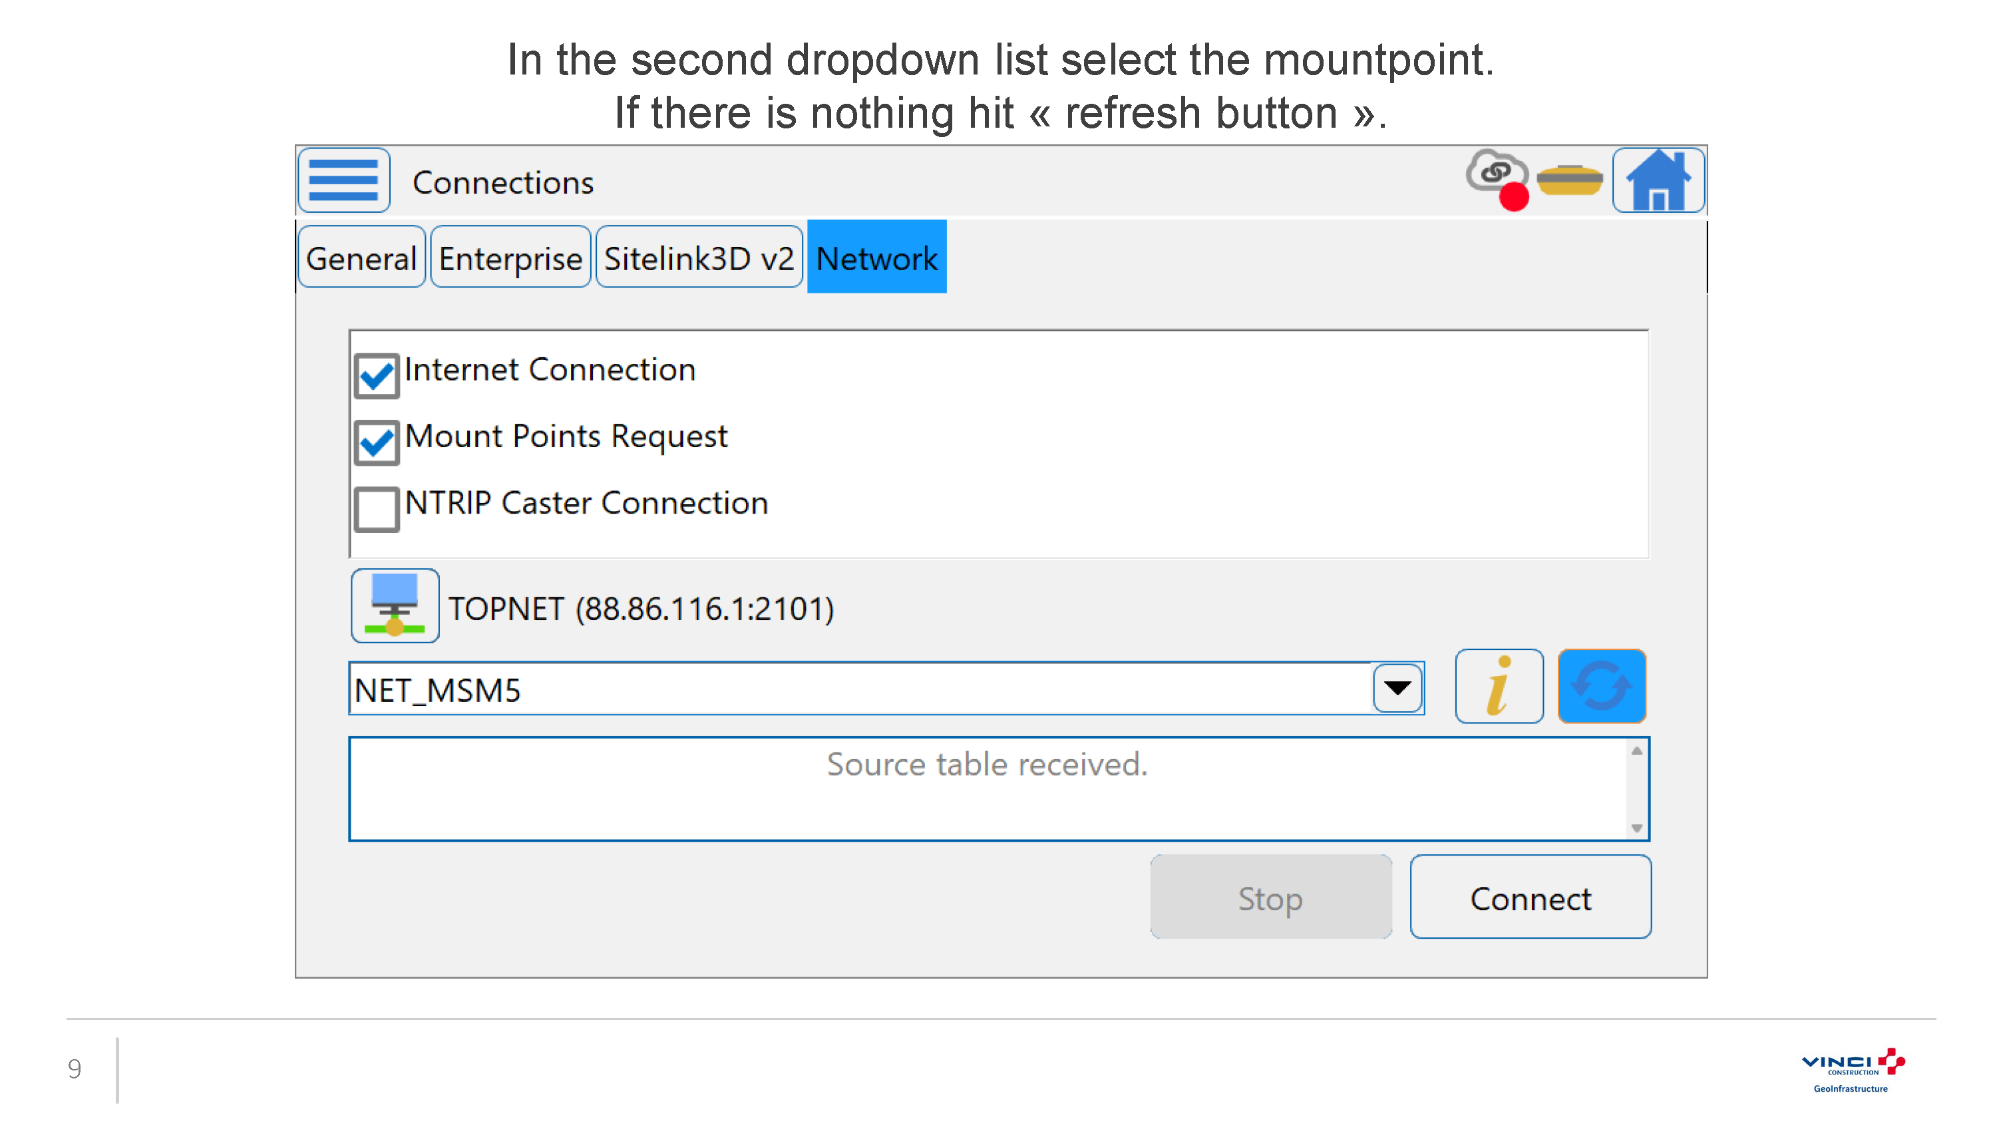Click the Connect button
The image size is (2003, 1123).
click(1531, 897)
